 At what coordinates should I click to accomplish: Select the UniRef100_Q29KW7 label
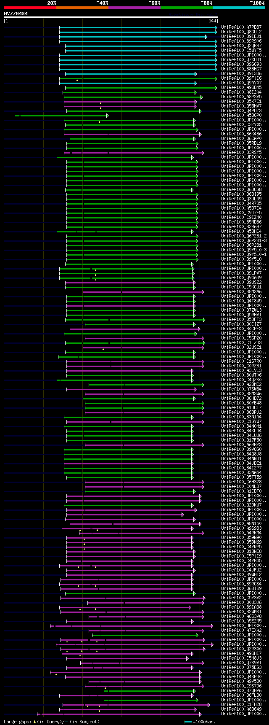click(241, 505)
